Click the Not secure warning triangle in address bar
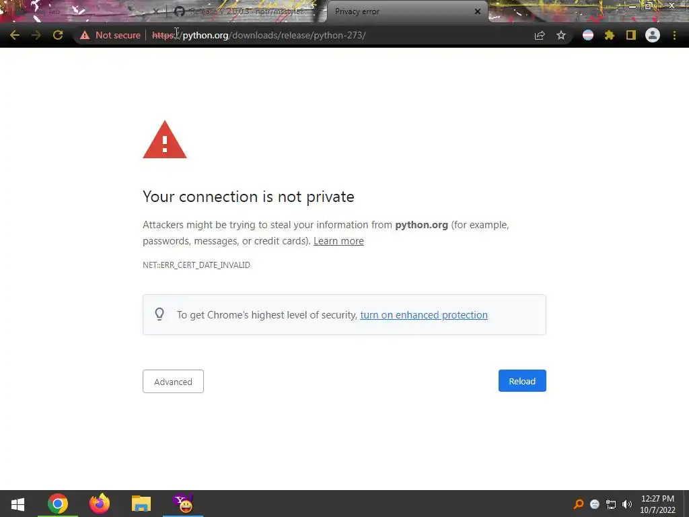The height and width of the screenshot is (517, 689). click(x=85, y=35)
